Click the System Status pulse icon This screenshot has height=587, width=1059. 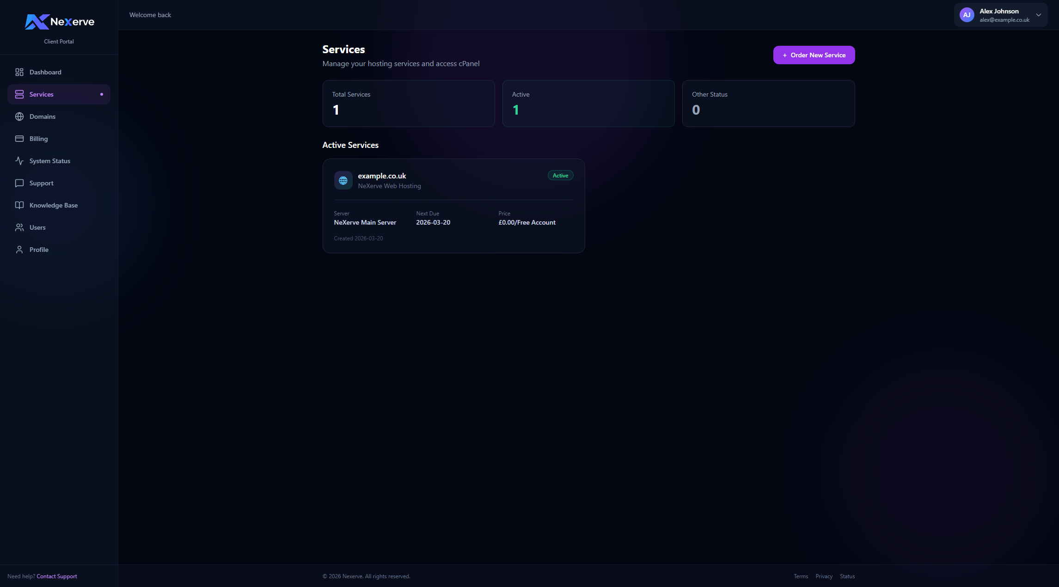coord(19,161)
